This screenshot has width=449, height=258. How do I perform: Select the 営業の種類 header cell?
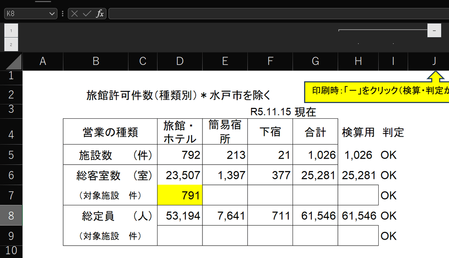(110, 132)
